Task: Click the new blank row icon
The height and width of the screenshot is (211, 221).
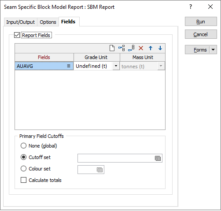Action: [112, 48]
